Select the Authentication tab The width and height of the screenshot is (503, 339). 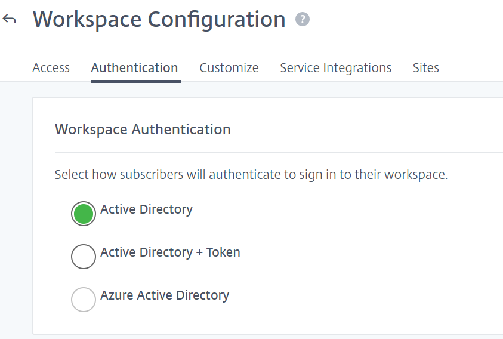134,68
